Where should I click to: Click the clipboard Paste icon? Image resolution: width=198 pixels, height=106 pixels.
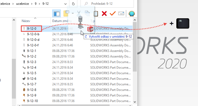[x=96, y=14]
